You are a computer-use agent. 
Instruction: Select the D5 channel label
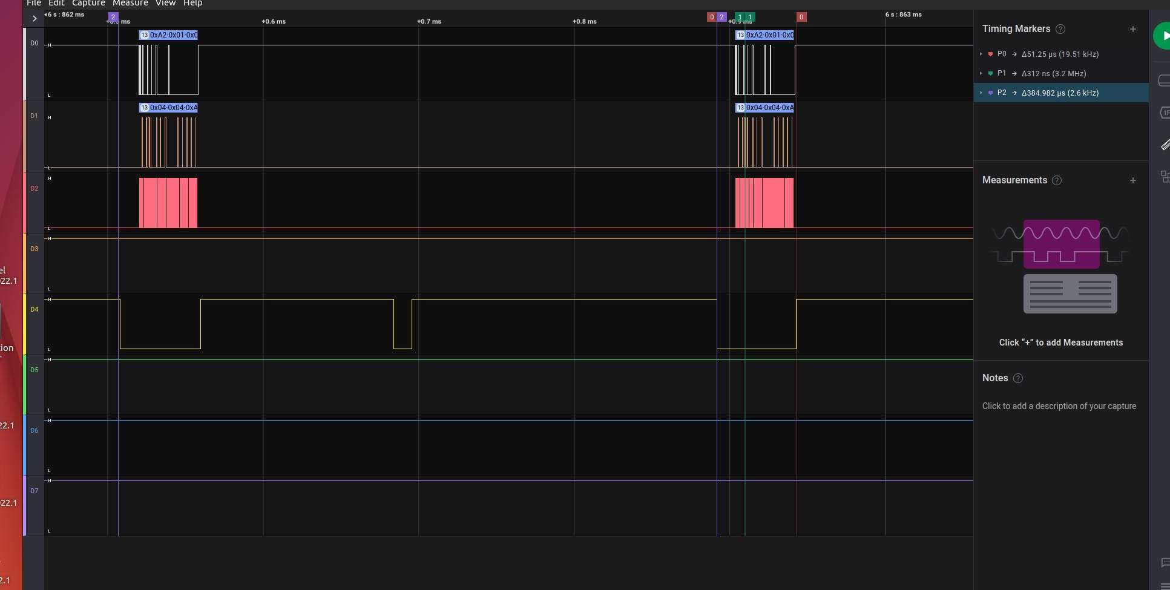pos(35,370)
